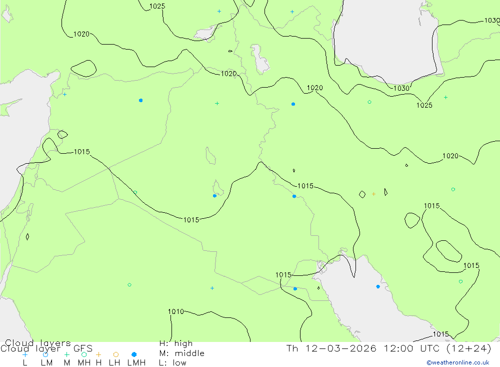500x367 pixels.
Task: Click the green plus M legend symbol
Action: click(x=66, y=354)
